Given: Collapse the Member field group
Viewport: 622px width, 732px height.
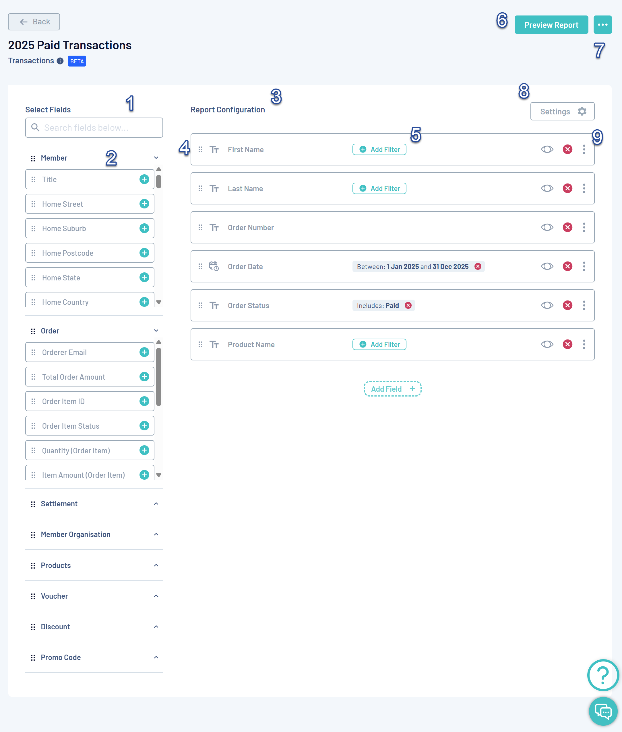Looking at the screenshot, I should pos(156,158).
